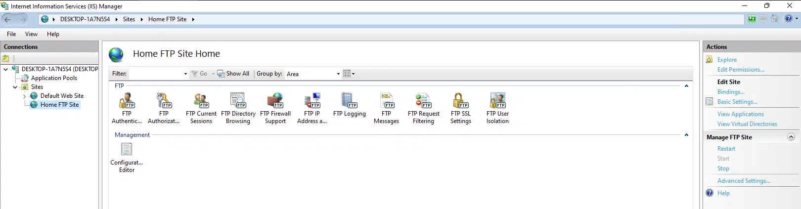Image resolution: width=801 pixels, height=209 pixels.
Task: Collapse the Sites tree node
Action: 15,87
